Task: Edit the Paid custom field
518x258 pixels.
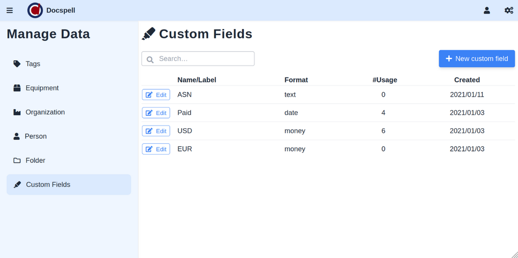Action: coord(156,113)
